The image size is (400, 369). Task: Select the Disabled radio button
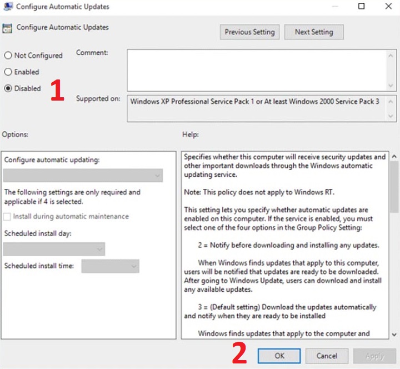pos(8,88)
